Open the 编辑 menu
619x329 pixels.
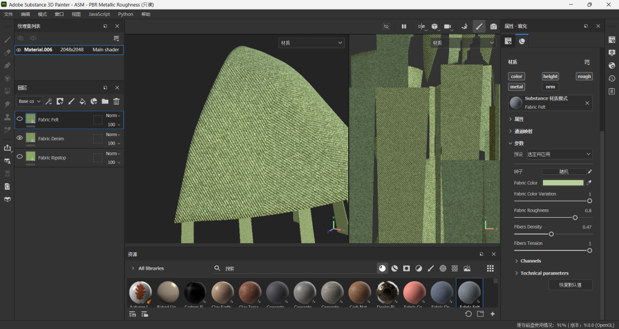coord(25,15)
